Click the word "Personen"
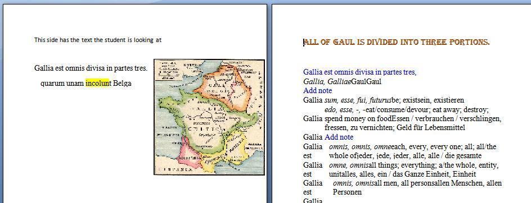The height and width of the screenshot is (203, 531). click(x=347, y=192)
